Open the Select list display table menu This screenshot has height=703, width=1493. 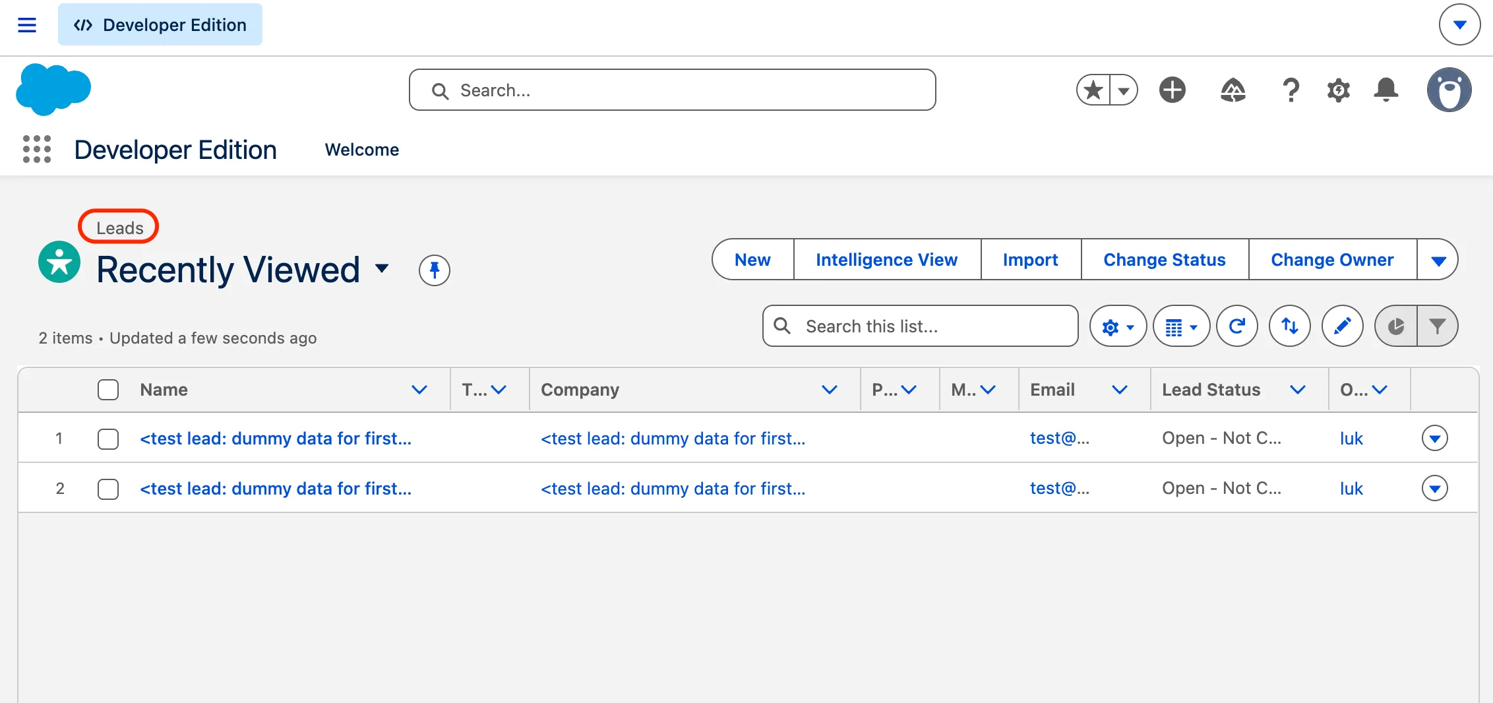(1181, 326)
